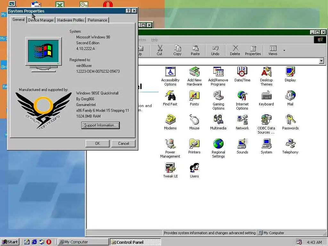Open the Help menu in Control Panel
This screenshot has height=246, width=328.
pyautogui.click(x=155, y=40)
